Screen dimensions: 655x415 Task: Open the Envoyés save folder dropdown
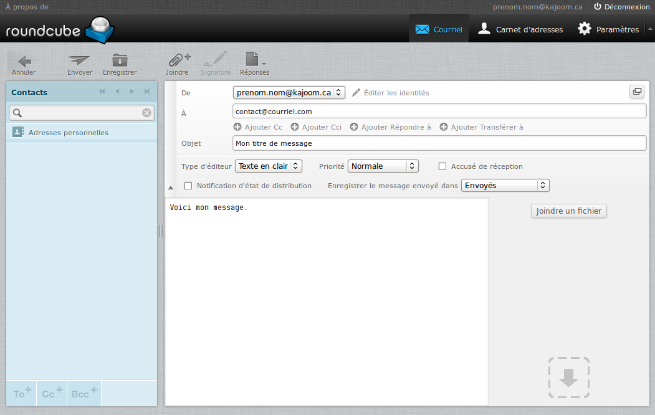click(505, 185)
